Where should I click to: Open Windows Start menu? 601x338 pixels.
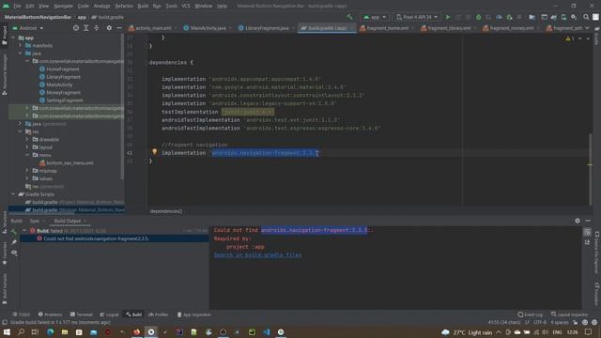tap(7, 331)
